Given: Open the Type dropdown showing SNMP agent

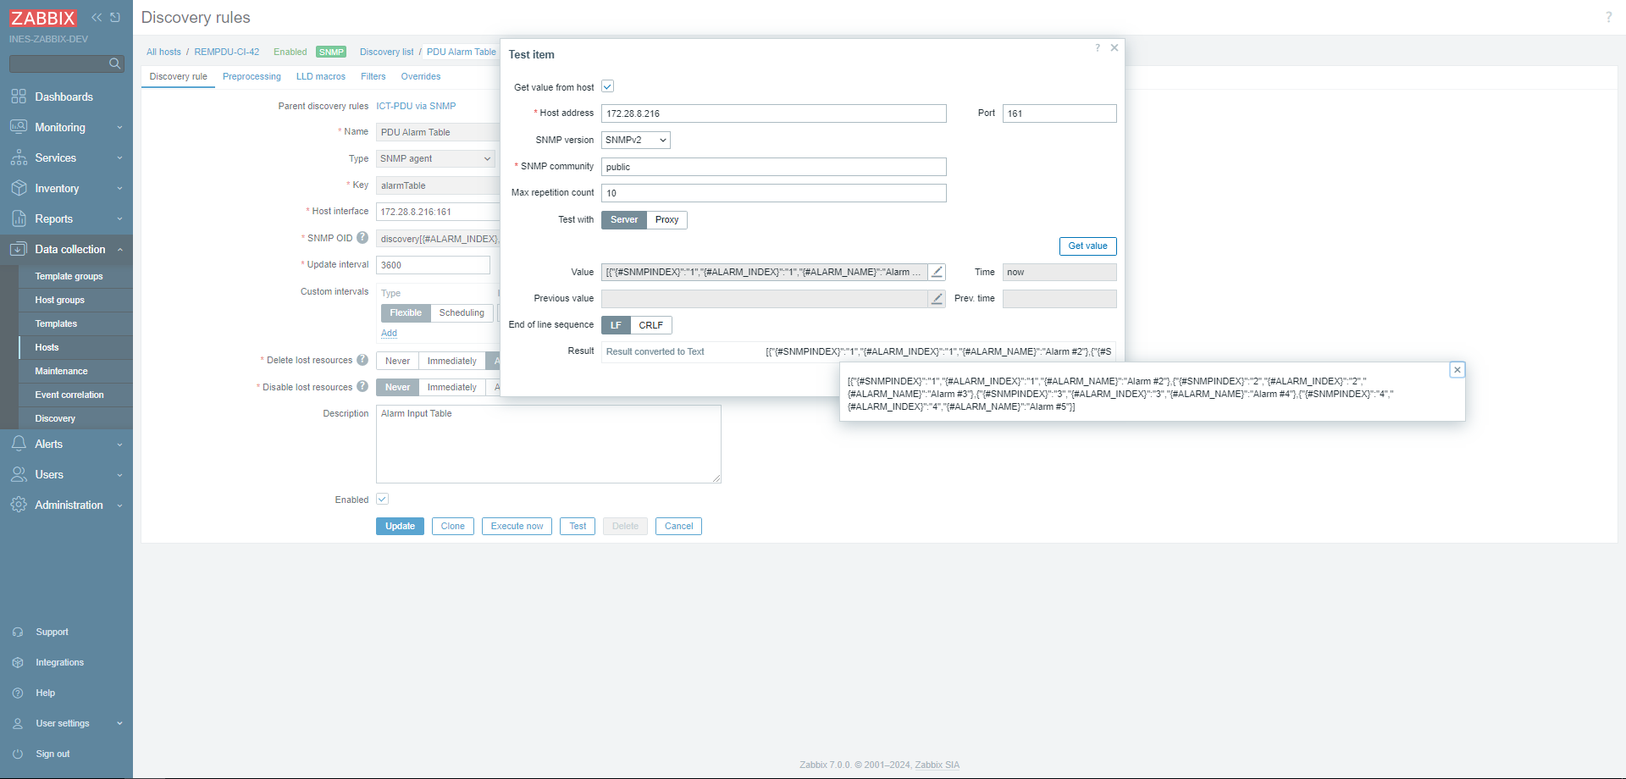Looking at the screenshot, I should point(435,158).
